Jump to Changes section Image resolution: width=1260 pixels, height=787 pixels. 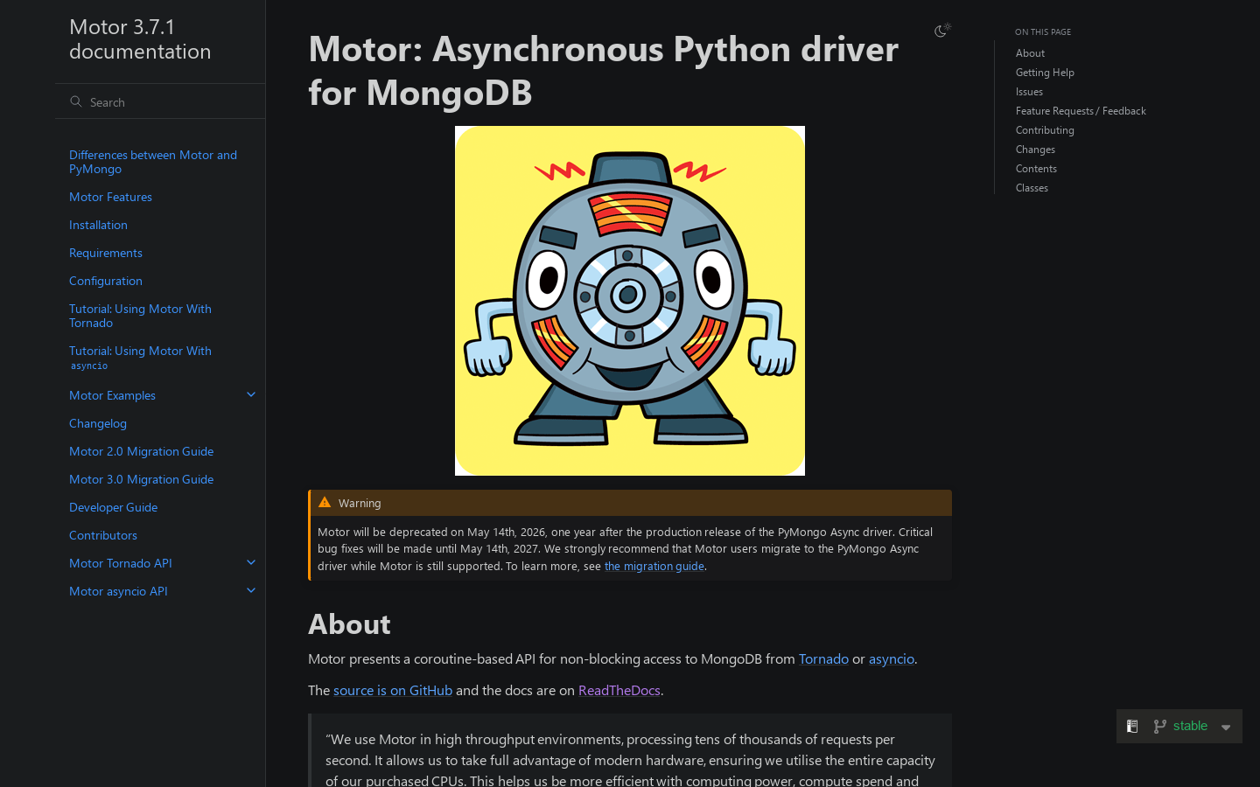click(x=1035, y=150)
